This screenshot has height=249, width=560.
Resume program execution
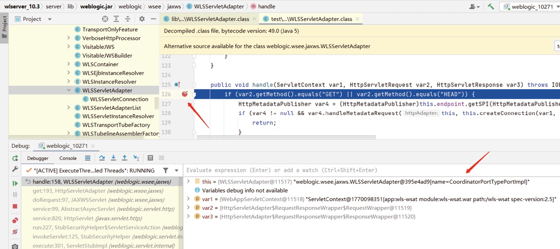tap(15, 183)
